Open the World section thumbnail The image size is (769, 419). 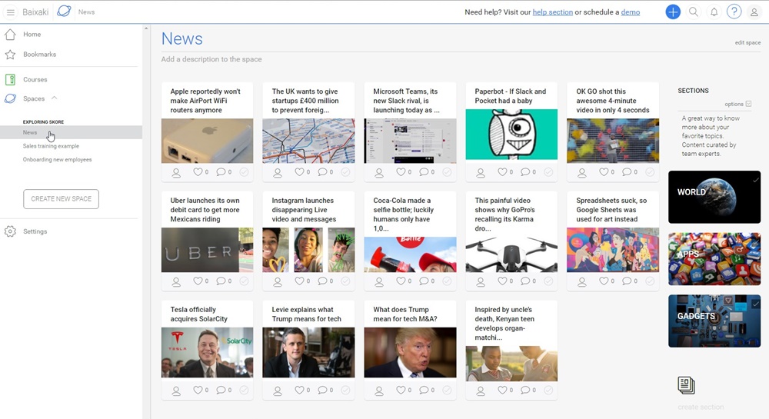[x=714, y=197]
